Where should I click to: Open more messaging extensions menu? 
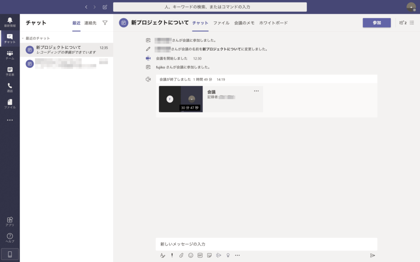pos(237,255)
